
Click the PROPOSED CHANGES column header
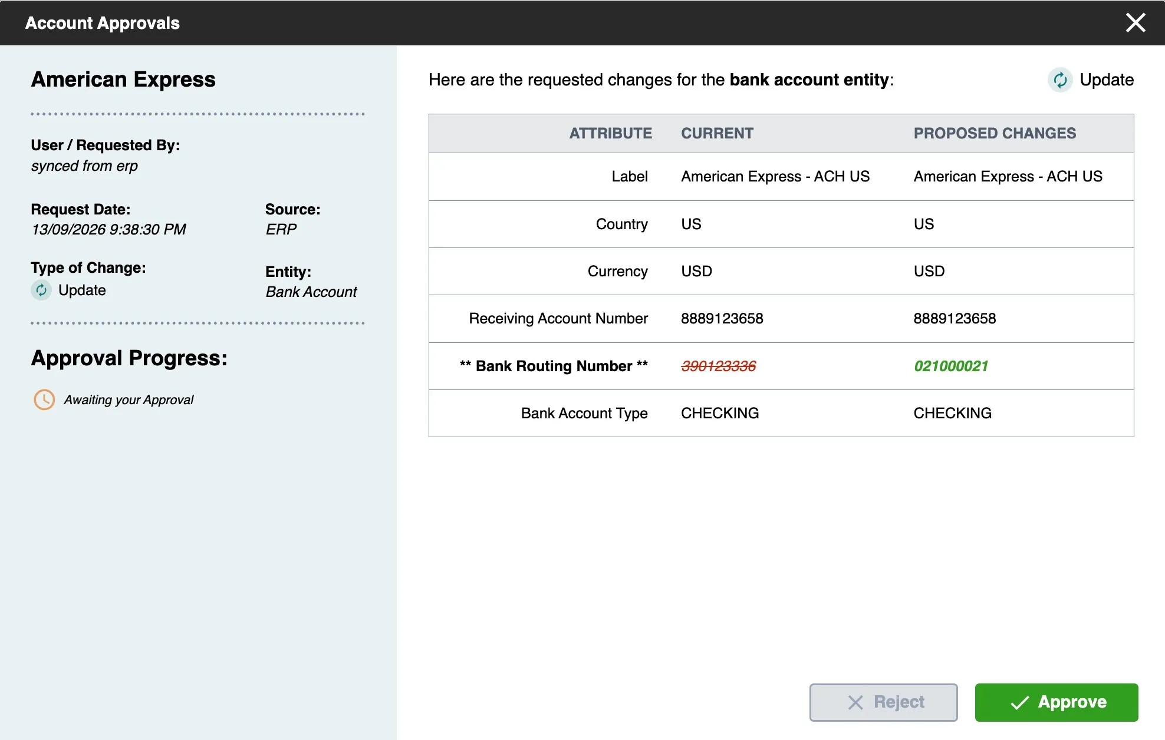[x=995, y=133]
